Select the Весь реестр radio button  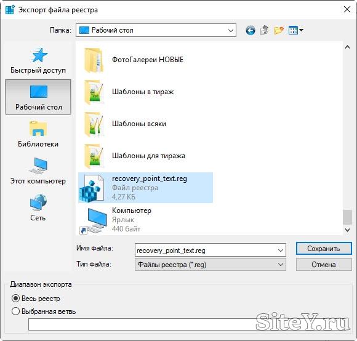pyautogui.click(x=15, y=299)
